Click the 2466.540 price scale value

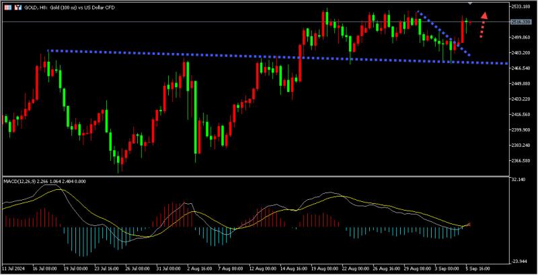pyautogui.click(x=521, y=68)
